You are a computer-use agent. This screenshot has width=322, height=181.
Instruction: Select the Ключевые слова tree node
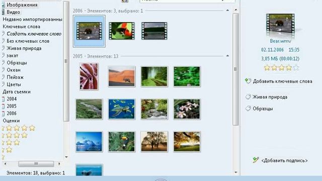point(21,27)
